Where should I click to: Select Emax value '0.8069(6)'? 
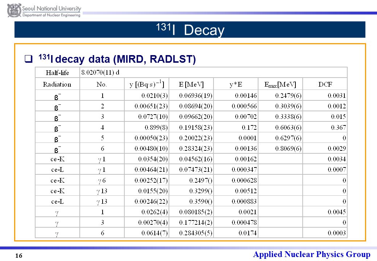(x=288, y=149)
